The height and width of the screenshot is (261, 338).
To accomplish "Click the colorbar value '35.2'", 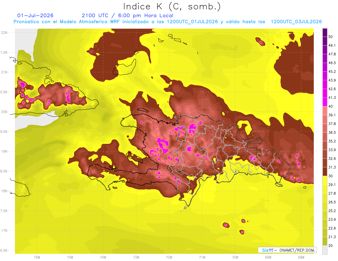I will pos(332,141).
